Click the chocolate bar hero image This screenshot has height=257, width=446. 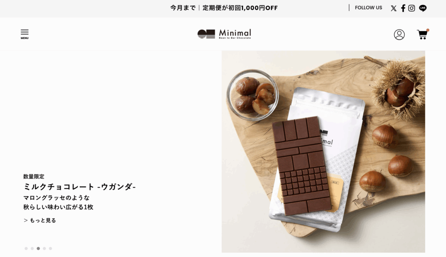point(323,152)
